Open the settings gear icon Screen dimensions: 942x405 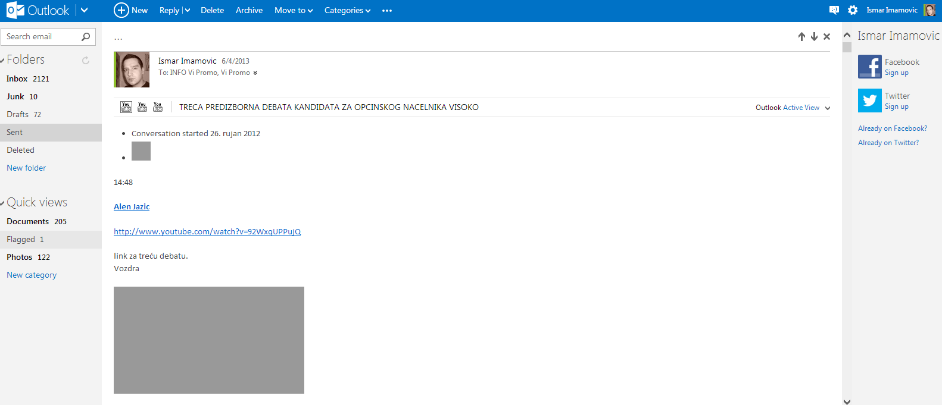(853, 10)
